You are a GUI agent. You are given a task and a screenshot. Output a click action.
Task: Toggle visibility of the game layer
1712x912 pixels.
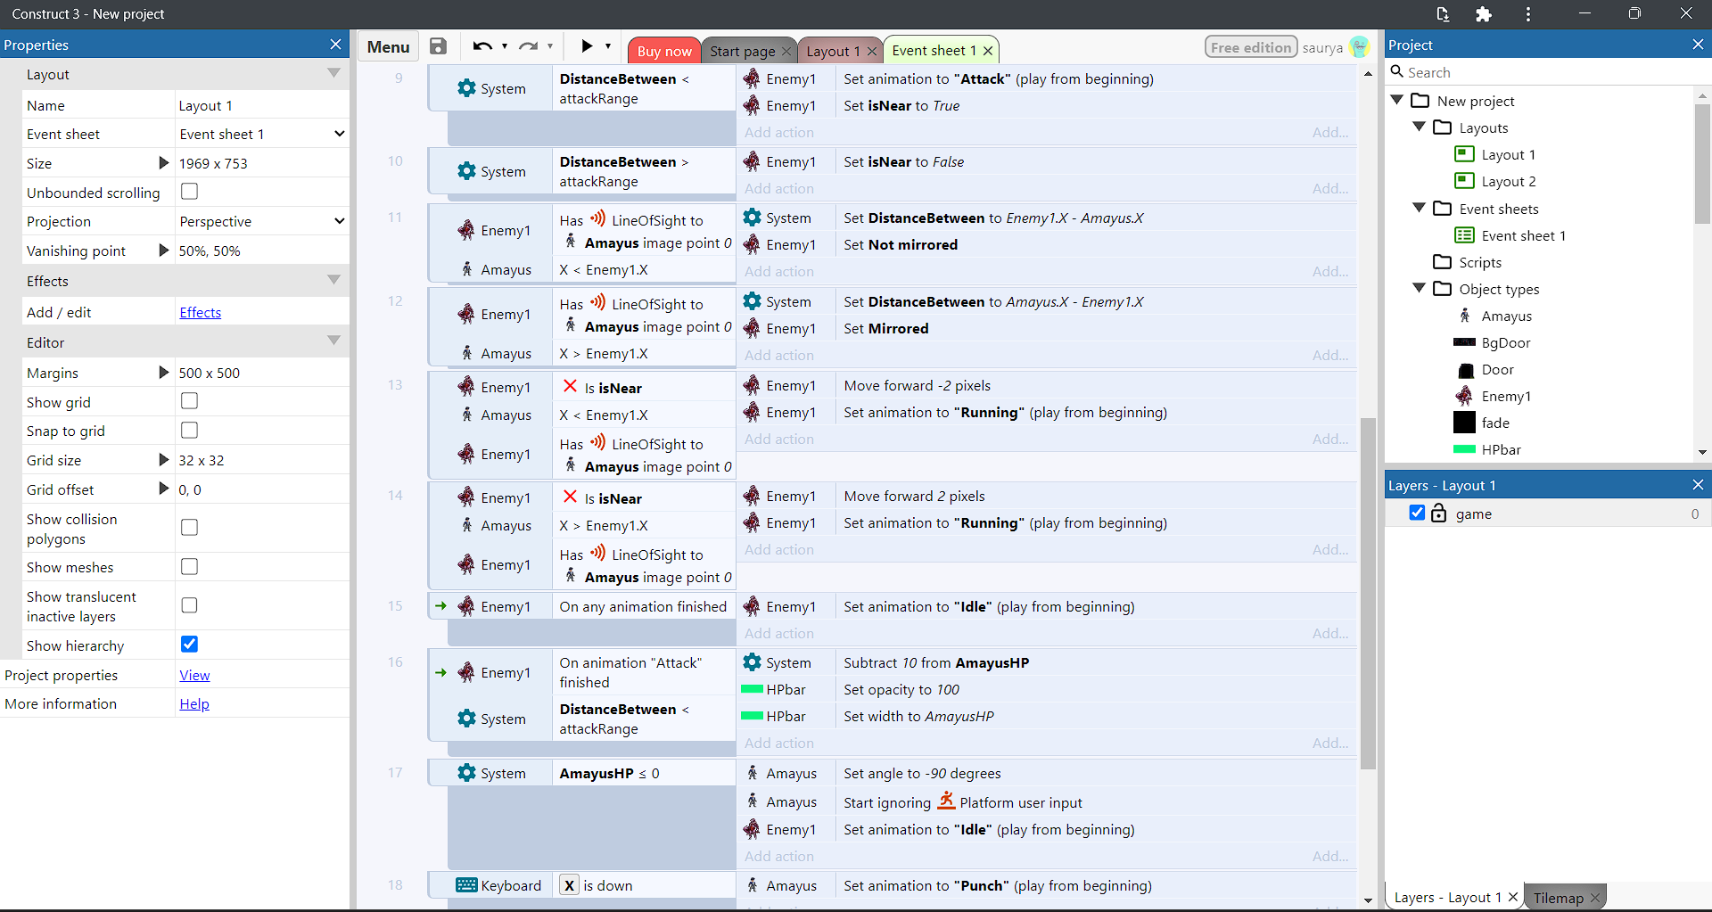tap(1417, 513)
